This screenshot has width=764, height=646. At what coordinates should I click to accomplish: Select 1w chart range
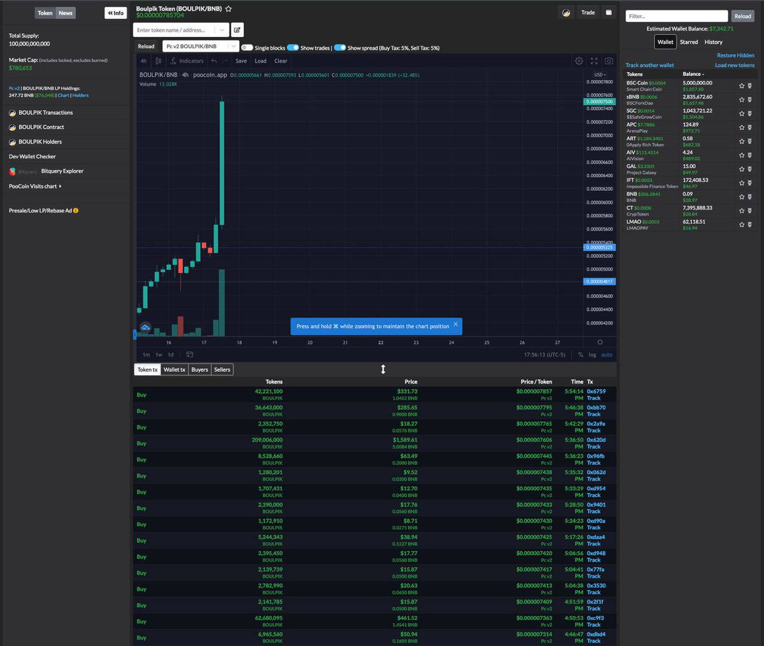click(x=159, y=355)
